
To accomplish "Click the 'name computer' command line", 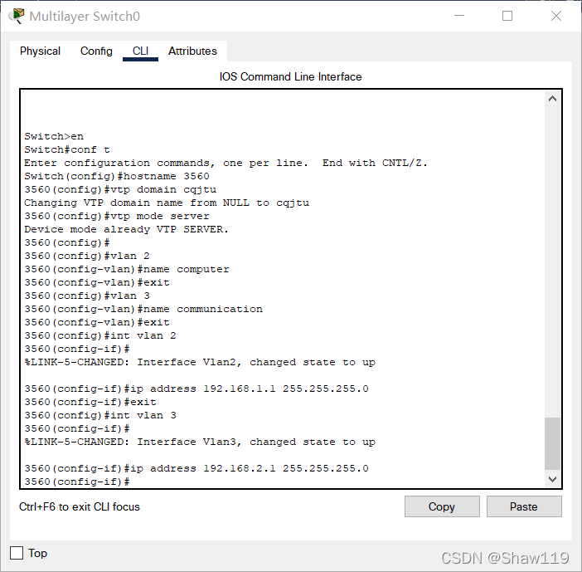I will click(x=127, y=269).
